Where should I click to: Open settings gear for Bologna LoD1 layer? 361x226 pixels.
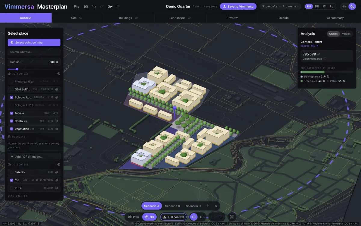click(57, 97)
